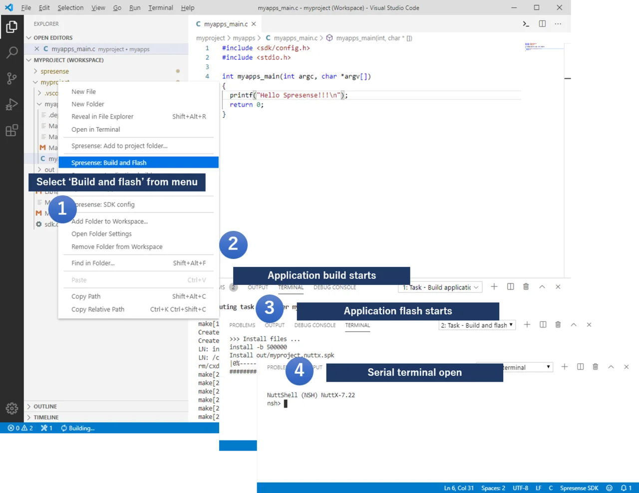Open the Terminal menu
The height and width of the screenshot is (493, 639).
click(160, 7)
